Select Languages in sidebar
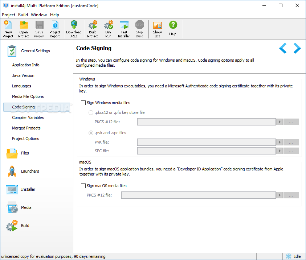This screenshot has width=306, height=260. pyautogui.click(x=21, y=86)
